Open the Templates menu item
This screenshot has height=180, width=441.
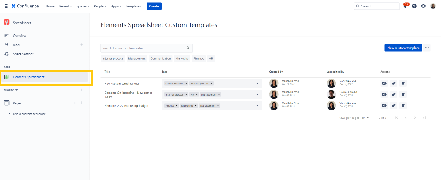coord(133,6)
